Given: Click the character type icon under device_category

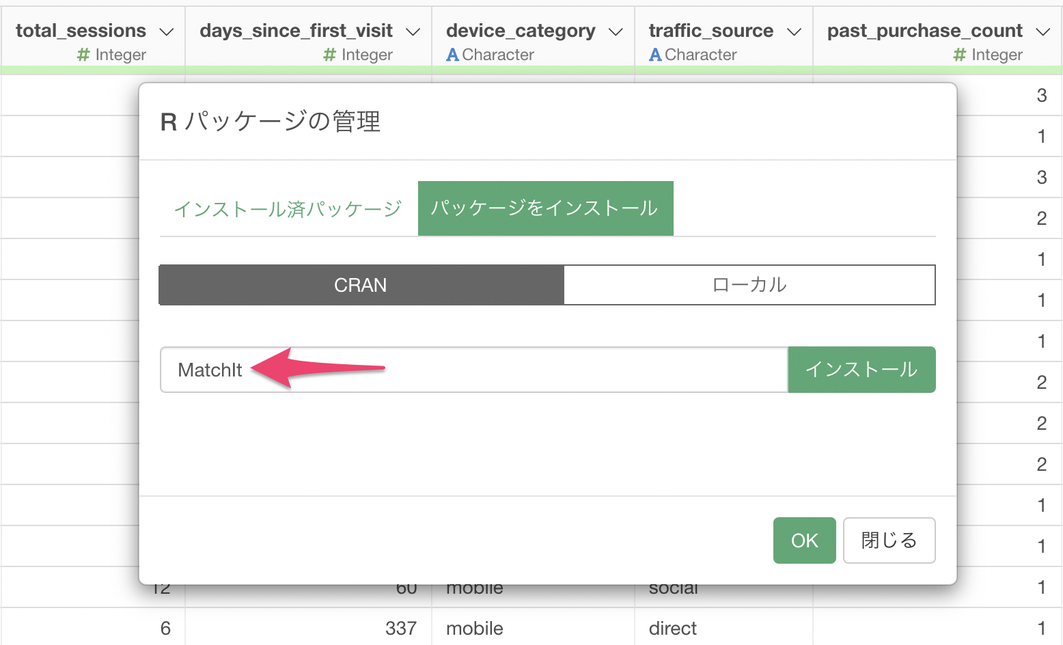Looking at the screenshot, I should (x=452, y=55).
